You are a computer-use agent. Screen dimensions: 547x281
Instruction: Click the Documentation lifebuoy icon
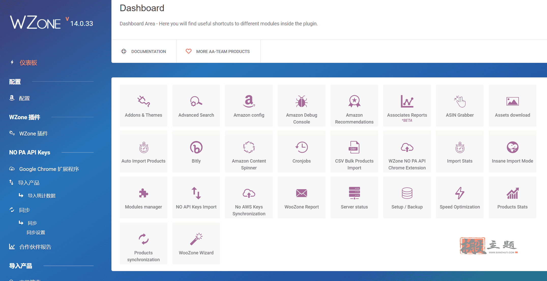(x=124, y=51)
